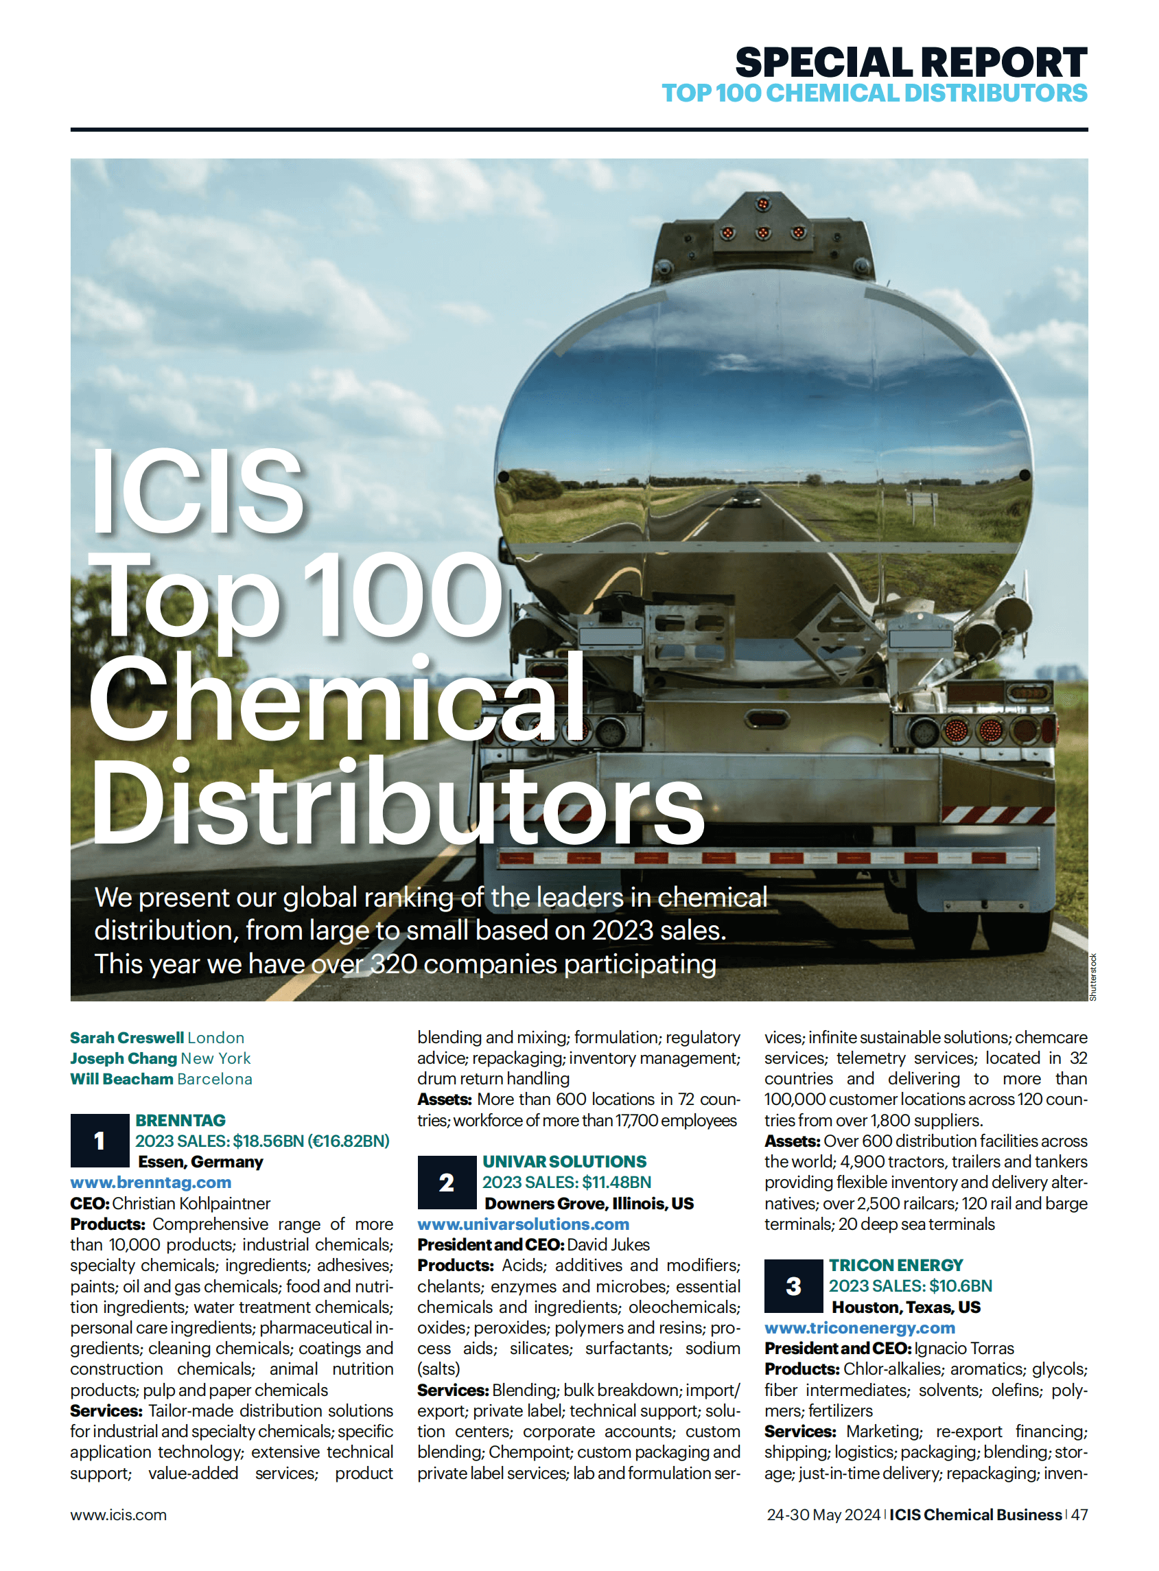The image size is (1159, 1571).
Task: Click the Essen, Germany location text
Action: pyautogui.click(x=200, y=1162)
